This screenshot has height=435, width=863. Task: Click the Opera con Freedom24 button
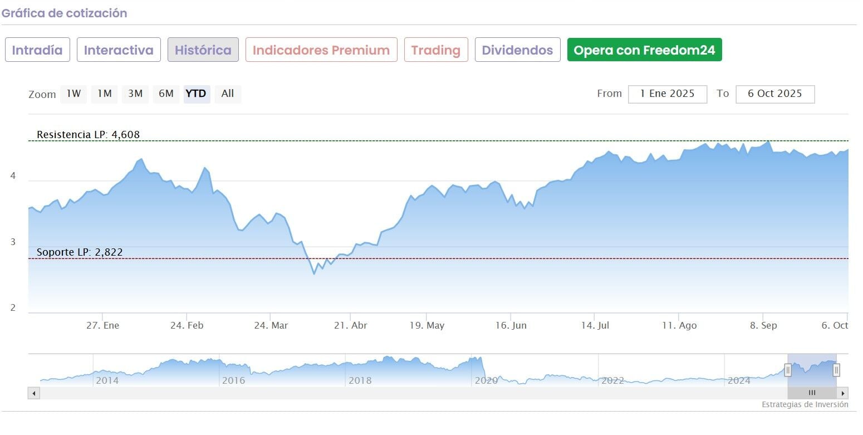[644, 50]
